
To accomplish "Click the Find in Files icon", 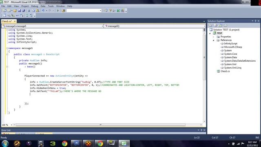I will (x=64, y=11).
